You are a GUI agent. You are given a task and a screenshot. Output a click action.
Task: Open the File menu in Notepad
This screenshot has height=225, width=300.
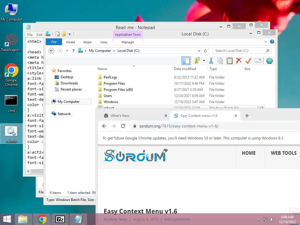click(x=30, y=35)
